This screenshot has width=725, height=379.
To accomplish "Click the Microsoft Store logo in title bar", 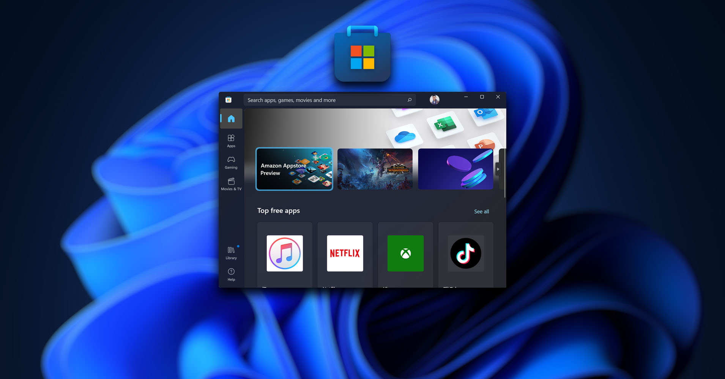I will pyautogui.click(x=229, y=100).
